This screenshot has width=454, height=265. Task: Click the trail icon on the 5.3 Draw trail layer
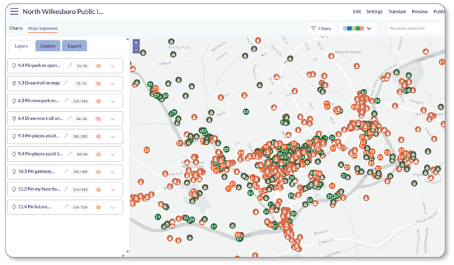[x=14, y=83]
